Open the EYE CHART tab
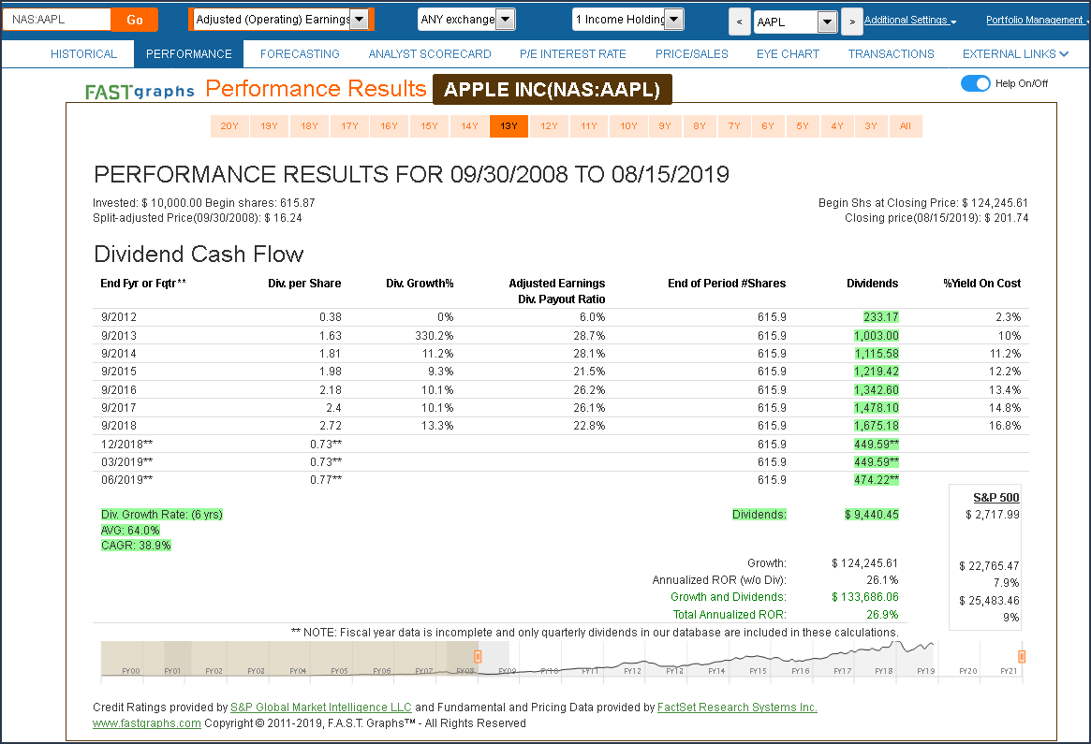This screenshot has width=1091, height=744. pyautogui.click(x=788, y=53)
